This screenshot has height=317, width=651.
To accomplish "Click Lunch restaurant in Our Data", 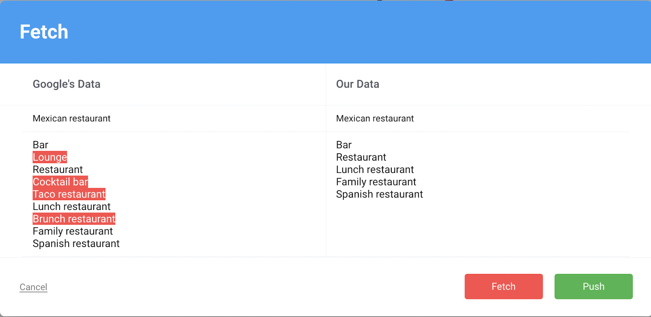I will [x=375, y=170].
